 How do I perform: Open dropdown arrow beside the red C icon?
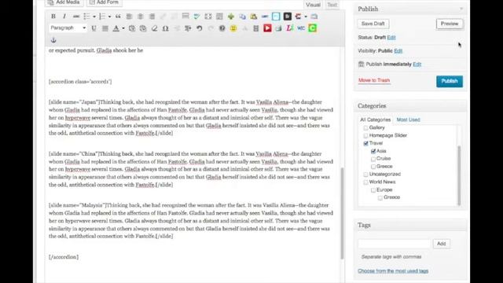pos(306,17)
